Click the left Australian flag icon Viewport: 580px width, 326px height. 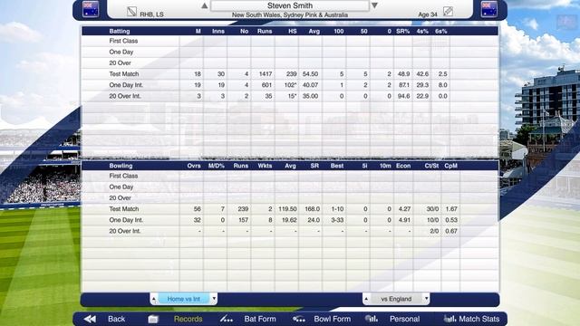coord(91,9)
